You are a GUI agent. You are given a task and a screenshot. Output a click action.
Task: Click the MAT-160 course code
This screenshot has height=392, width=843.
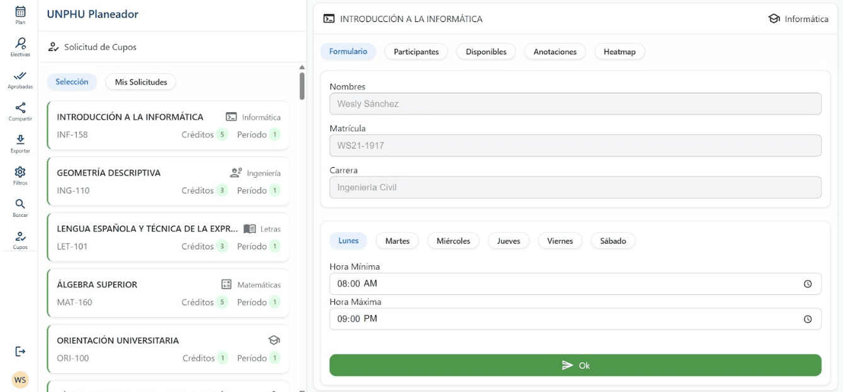coord(74,303)
